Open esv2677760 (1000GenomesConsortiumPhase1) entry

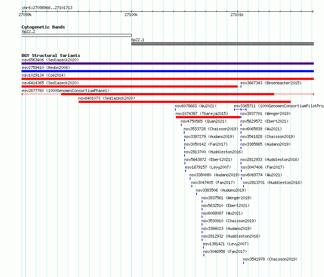click(66, 91)
